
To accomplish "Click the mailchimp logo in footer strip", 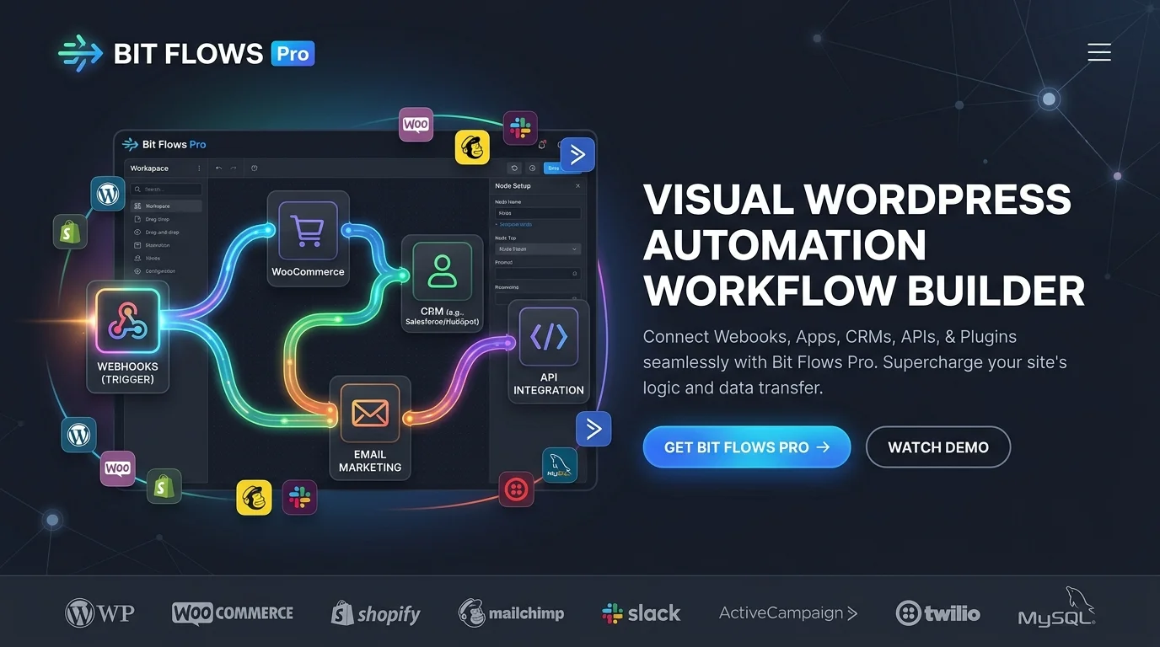I will click(x=512, y=612).
